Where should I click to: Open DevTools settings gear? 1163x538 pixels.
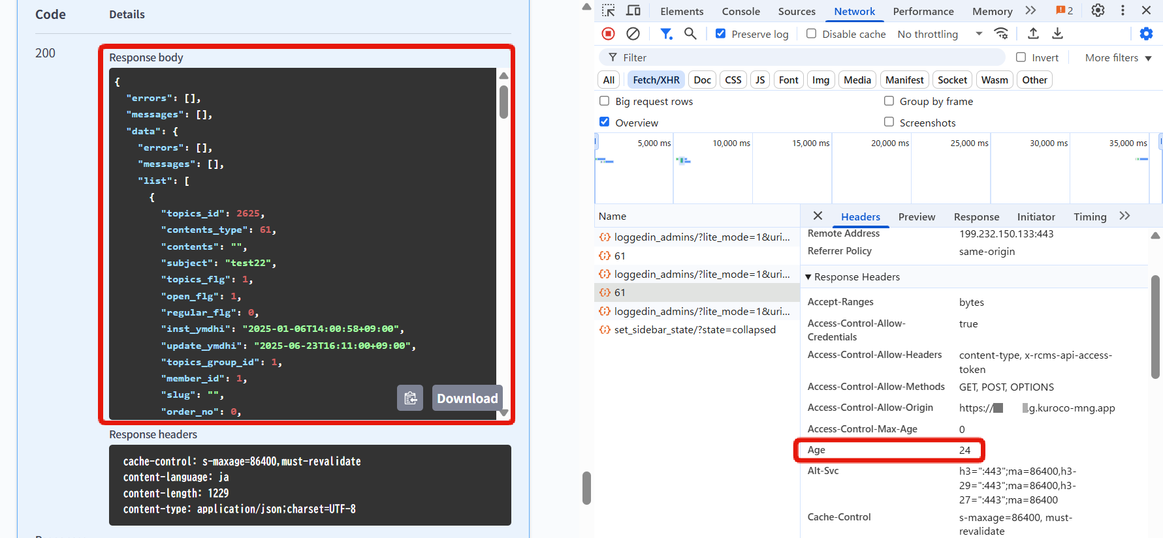[x=1098, y=10]
